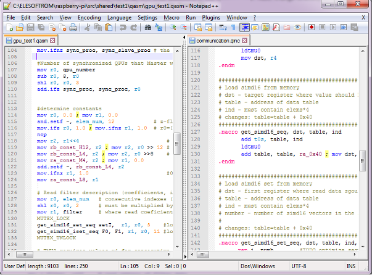This screenshot has width=372, height=275.
Task: Run macro multiple times icon
Action: 344,28
